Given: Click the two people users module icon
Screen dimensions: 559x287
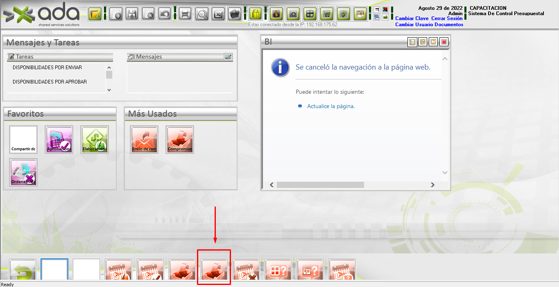Looking at the screenshot, I should click(360, 14).
